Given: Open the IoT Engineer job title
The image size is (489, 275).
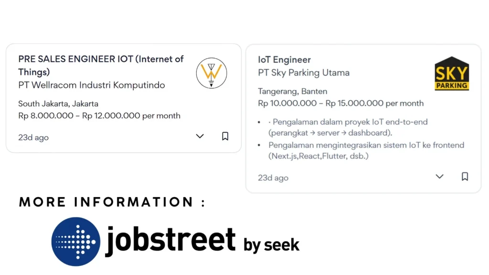Looking at the screenshot, I should pos(285,60).
